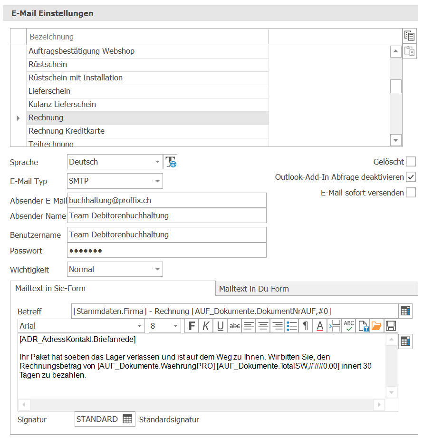Open field picker beside the Betreff field
Image resolution: width=423 pixels, height=439 pixels.
pos(405,311)
